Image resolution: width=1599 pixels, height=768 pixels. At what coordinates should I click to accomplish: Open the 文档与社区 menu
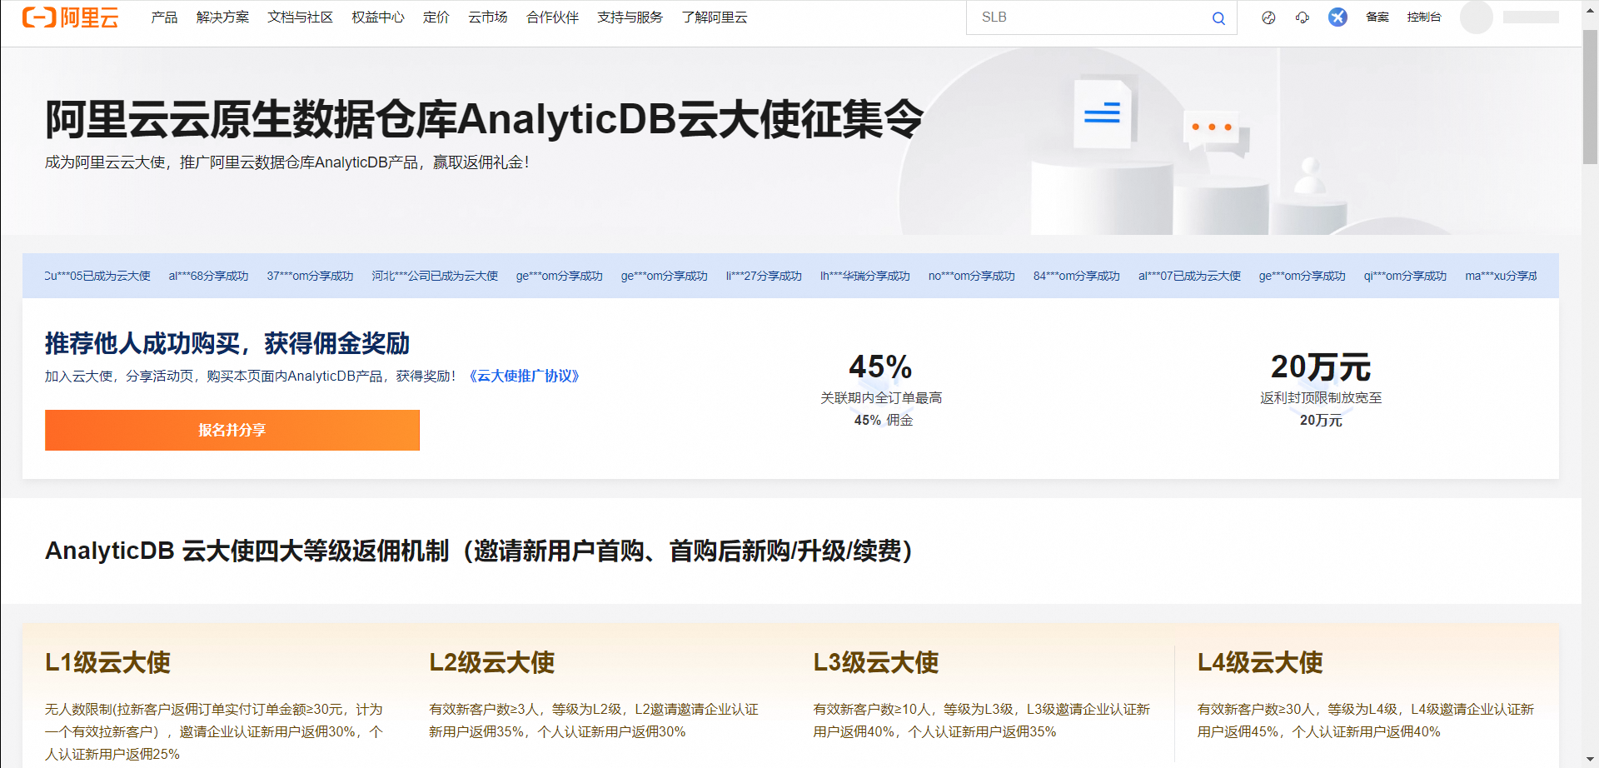(300, 17)
